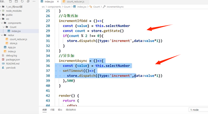Click the '//异步加' comment on line 34
Viewport: 208px width, 114px height.
[x=67, y=56]
